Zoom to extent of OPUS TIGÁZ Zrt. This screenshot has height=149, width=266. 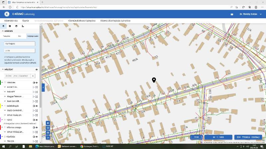tap(37, 115)
